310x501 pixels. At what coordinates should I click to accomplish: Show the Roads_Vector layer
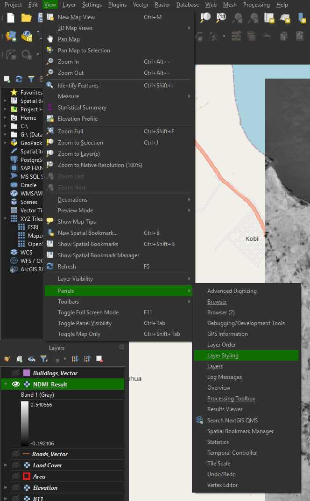pos(16,454)
